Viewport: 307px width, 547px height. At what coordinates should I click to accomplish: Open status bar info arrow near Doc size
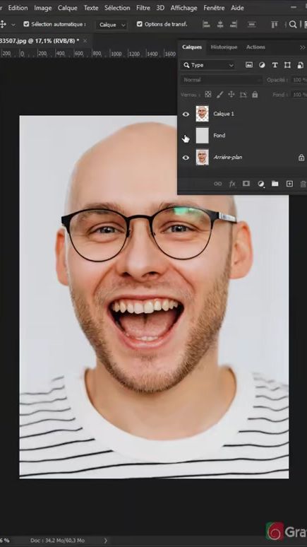pos(105,541)
